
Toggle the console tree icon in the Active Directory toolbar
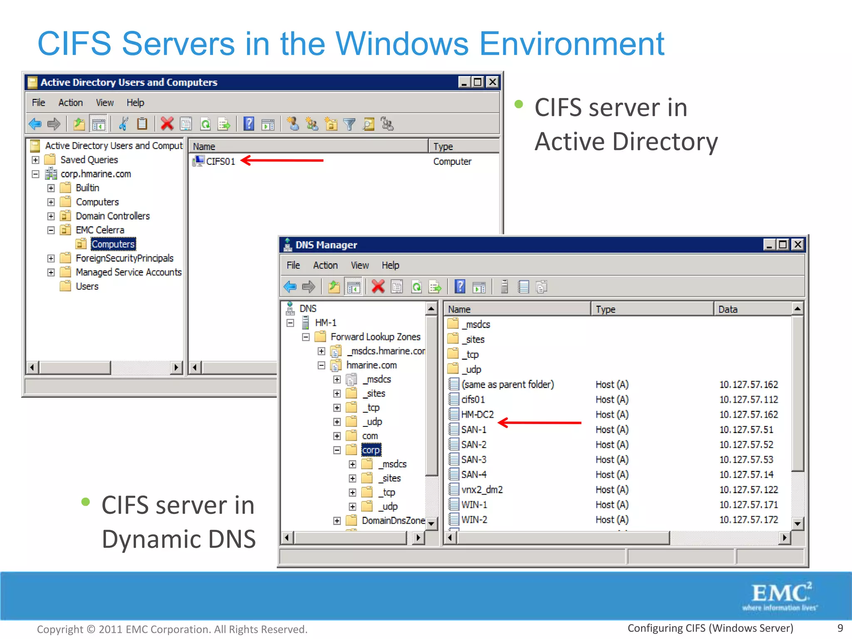(x=99, y=124)
